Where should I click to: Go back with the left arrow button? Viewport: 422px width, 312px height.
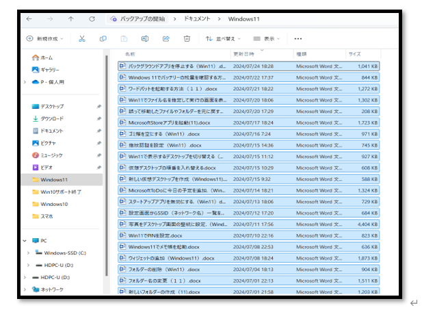[x=29, y=19]
